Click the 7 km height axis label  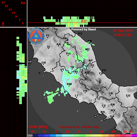[20, 20]
